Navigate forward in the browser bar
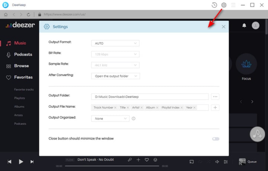The width and height of the screenshot is (268, 171). point(21,15)
